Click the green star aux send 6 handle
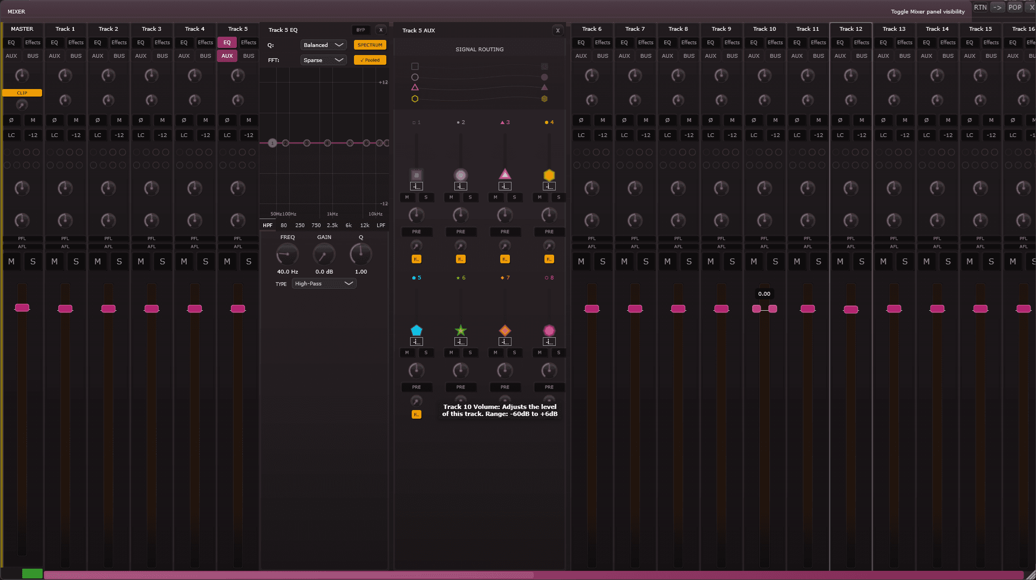The height and width of the screenshot is (580, 1036). click(460, 330)
